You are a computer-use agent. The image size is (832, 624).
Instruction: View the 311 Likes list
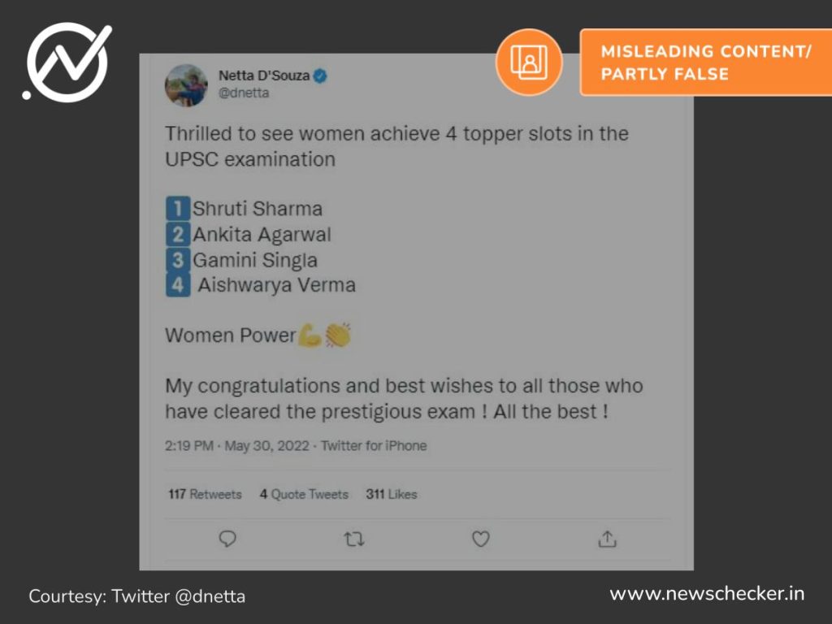coord(392,494)
